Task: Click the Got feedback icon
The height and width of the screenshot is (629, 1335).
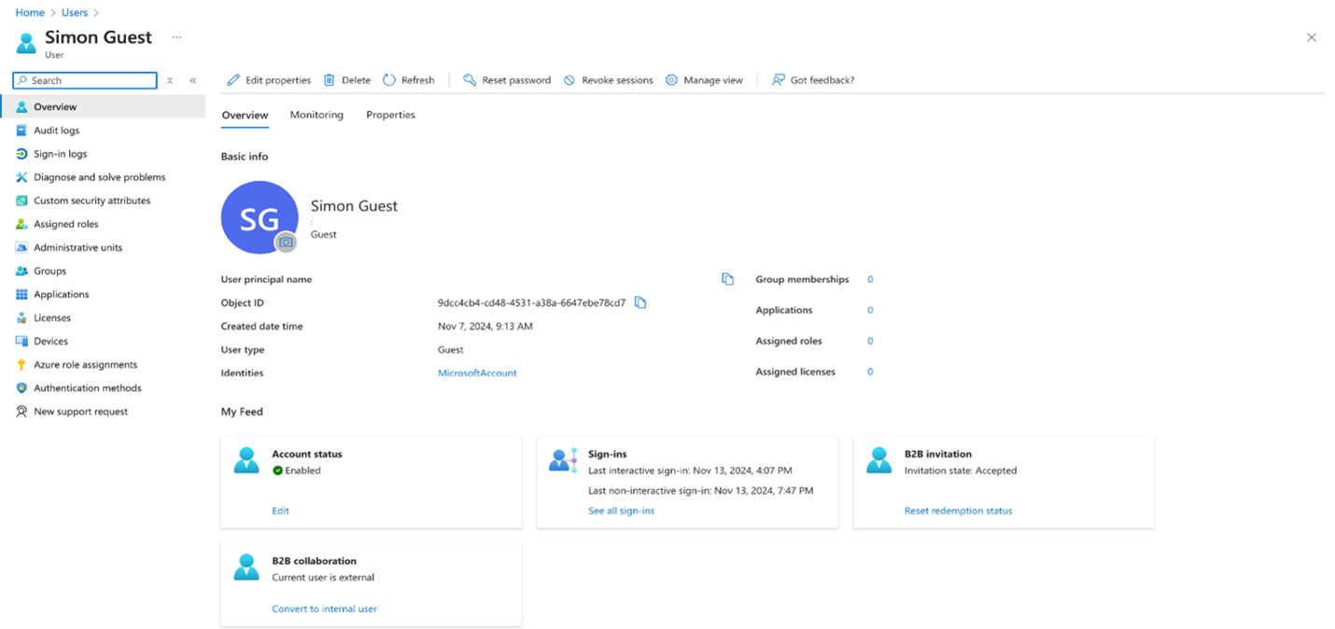Action: point(778,80)
